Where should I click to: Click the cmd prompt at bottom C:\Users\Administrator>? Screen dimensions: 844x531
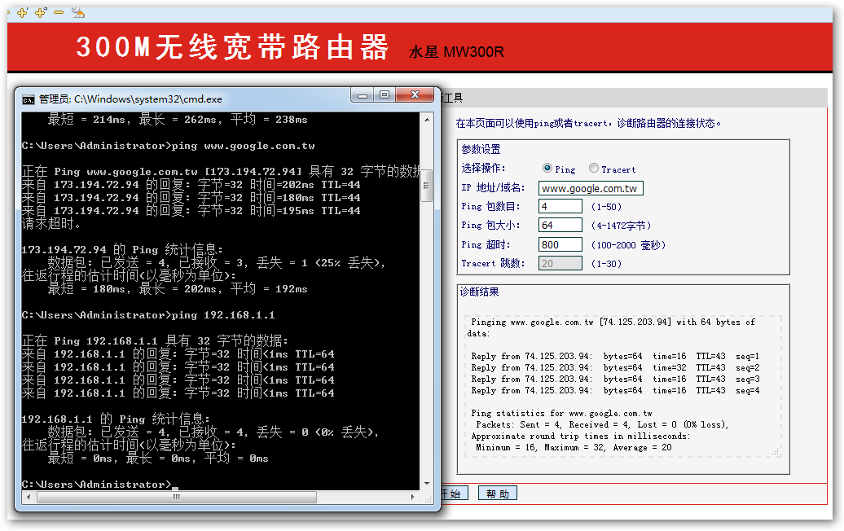97,485
